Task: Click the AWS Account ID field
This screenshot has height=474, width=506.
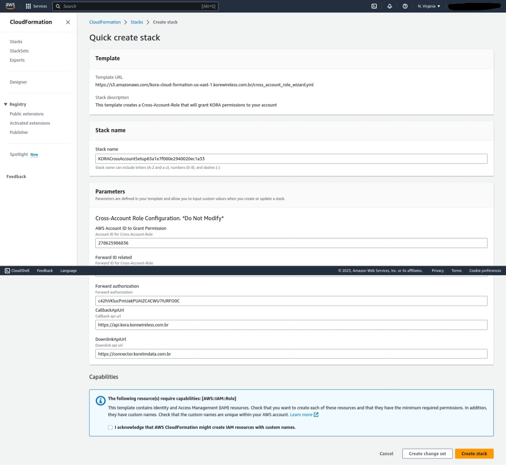Action: point(291,243)
